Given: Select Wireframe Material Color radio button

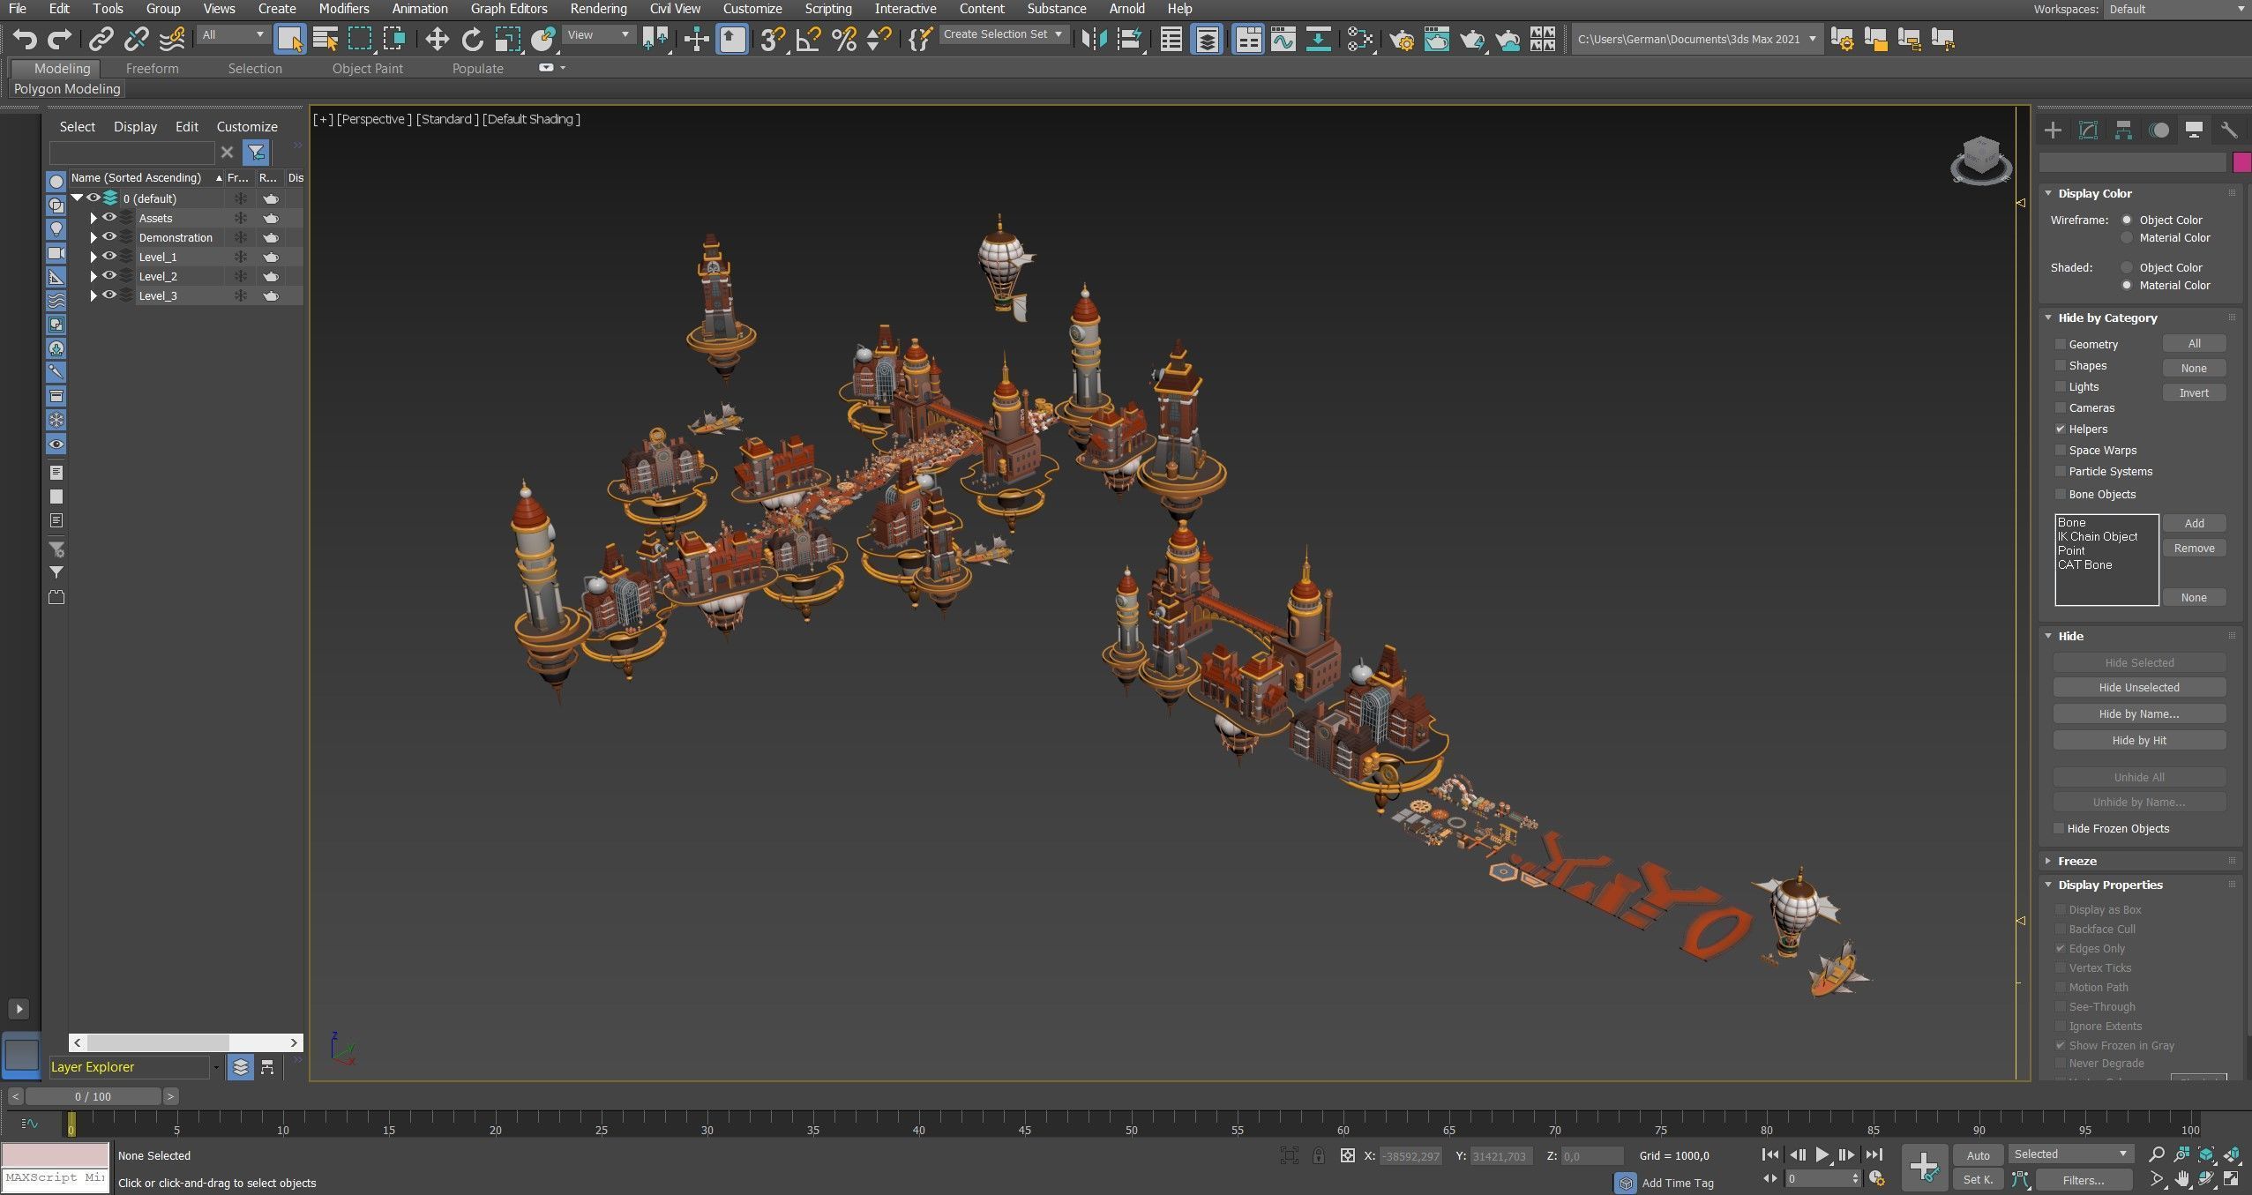Looking at the screenshot, I should pyautogui.click(x=2126, y=237).
